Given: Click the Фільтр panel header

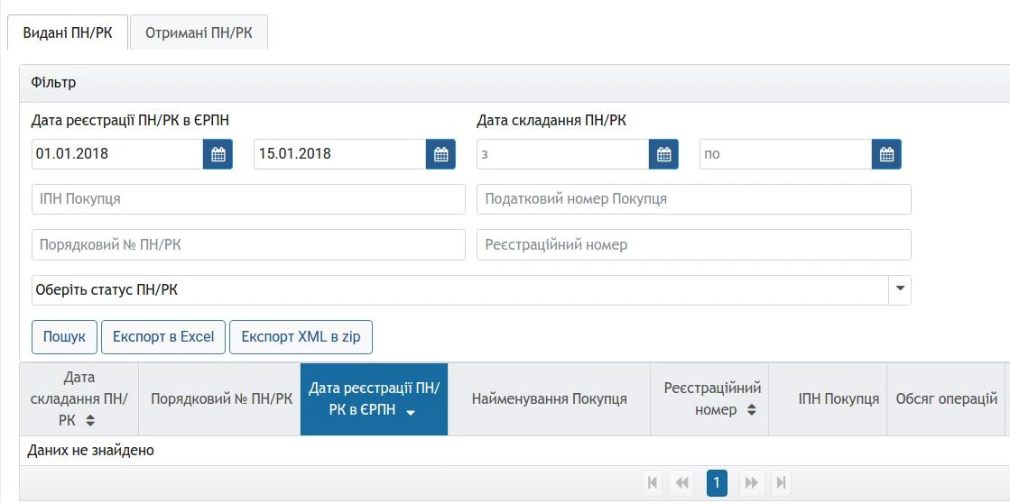Looking at the screenshot, I should (514, 84).
